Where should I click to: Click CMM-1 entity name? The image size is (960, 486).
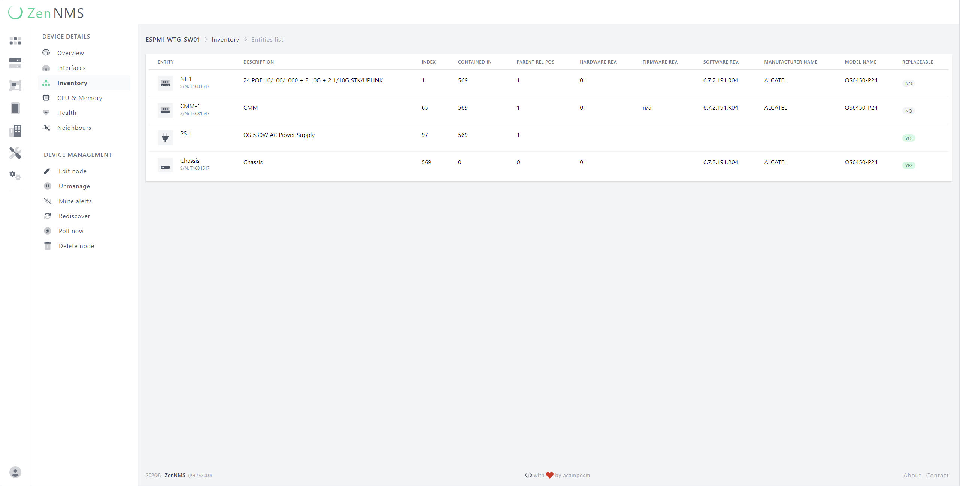pos(190,106)
